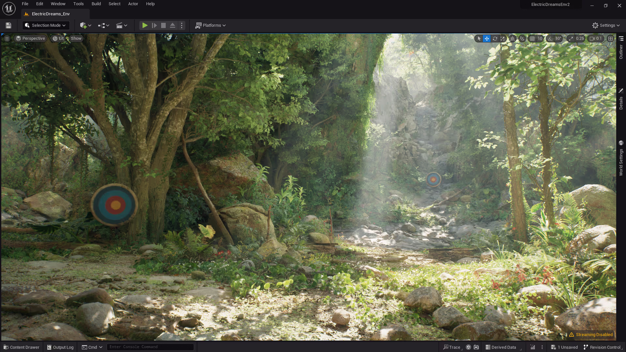The width and height of the screenshot is (626, 352).
Task: Activate the Translate move gizmo tool
Action: point(487,38)
